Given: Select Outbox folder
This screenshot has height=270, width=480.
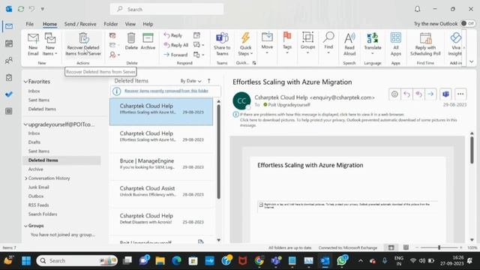Looking at the screenshot, I should coord(36,196).
